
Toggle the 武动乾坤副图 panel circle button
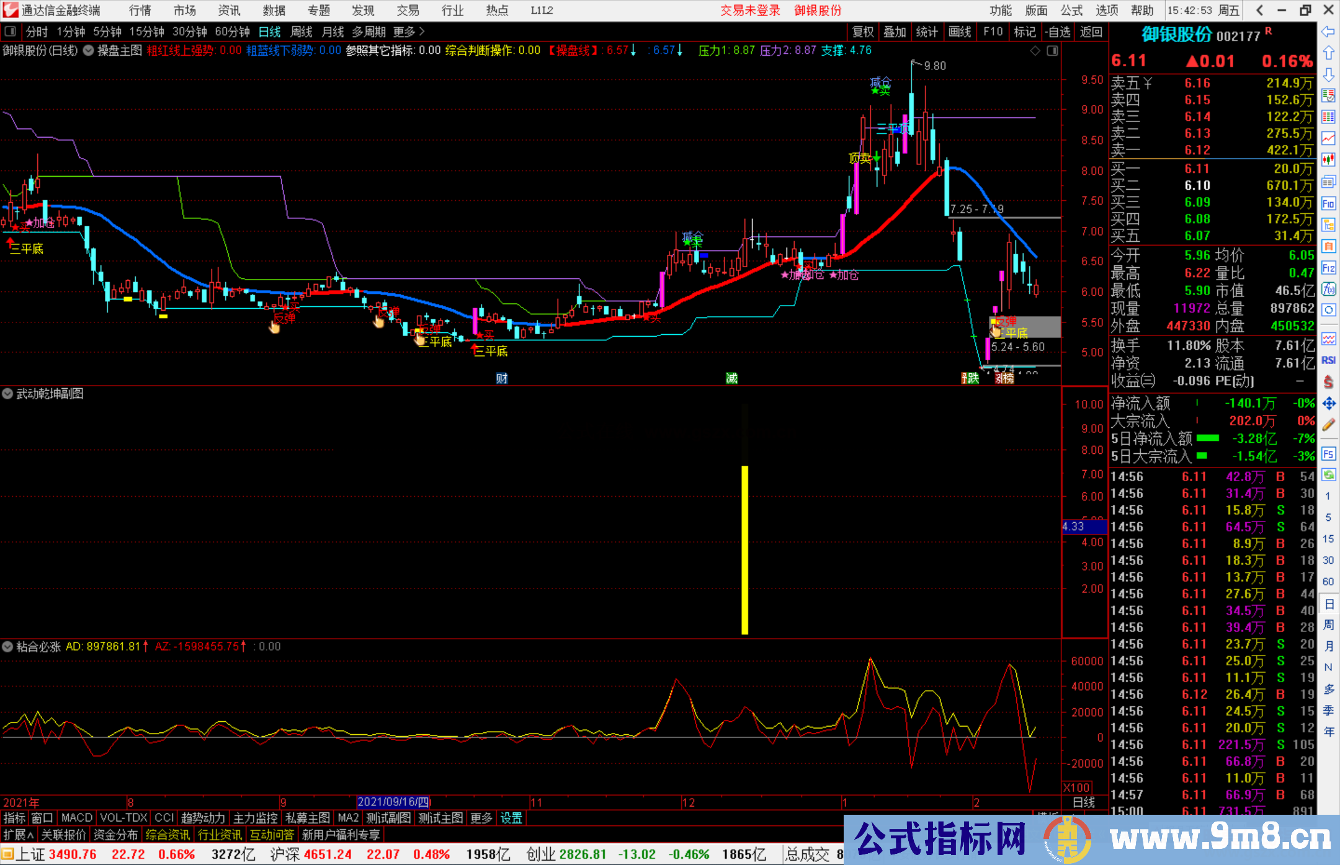point(7,394)
